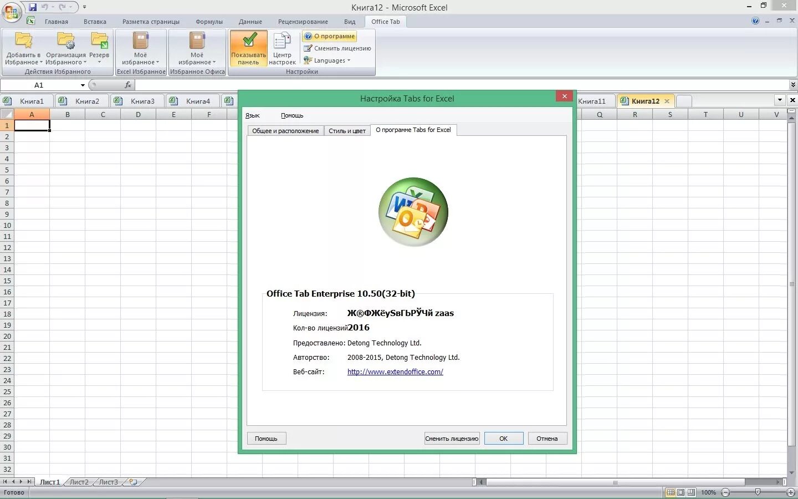Click the Select All corner box

[x=7, y=115]
